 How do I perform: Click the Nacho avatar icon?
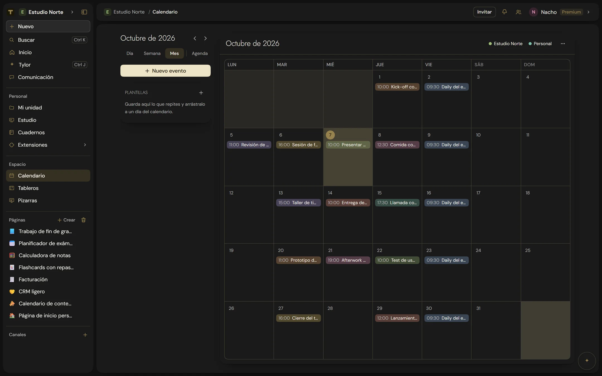[x=533, y=12]
